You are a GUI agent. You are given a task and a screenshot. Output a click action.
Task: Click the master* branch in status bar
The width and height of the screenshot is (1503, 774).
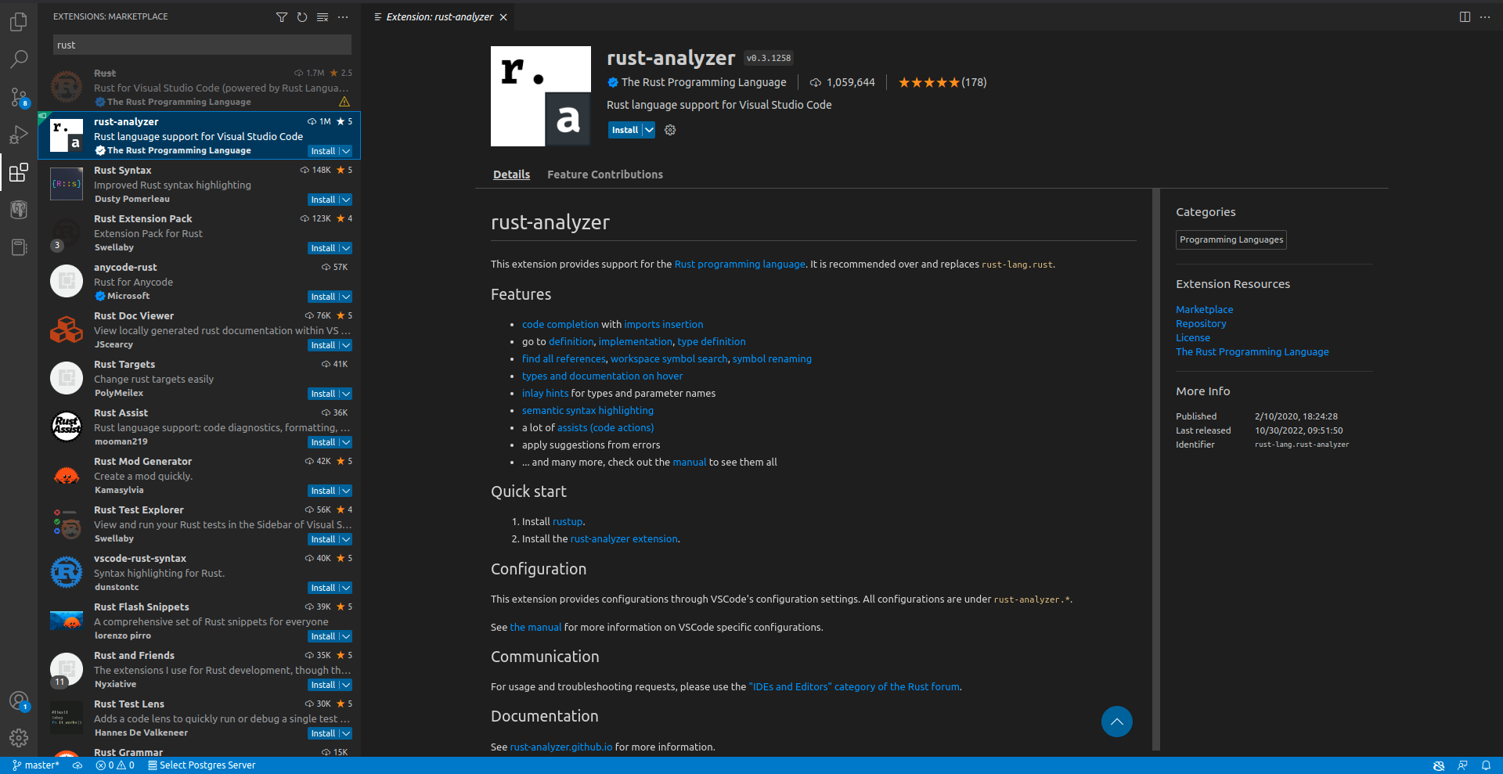pyautogui.click(x=36, y=765)
